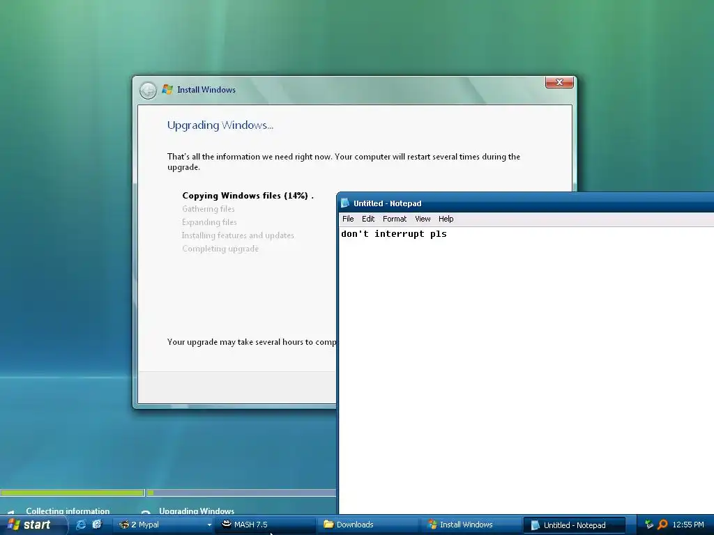Click the green Collecting information progress bar
This screenshot has width=714, height=535.
72,493
